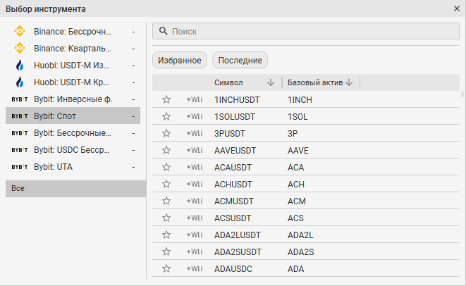Open Bybit: Инверсные ф. list entry

tap(73, 99)
